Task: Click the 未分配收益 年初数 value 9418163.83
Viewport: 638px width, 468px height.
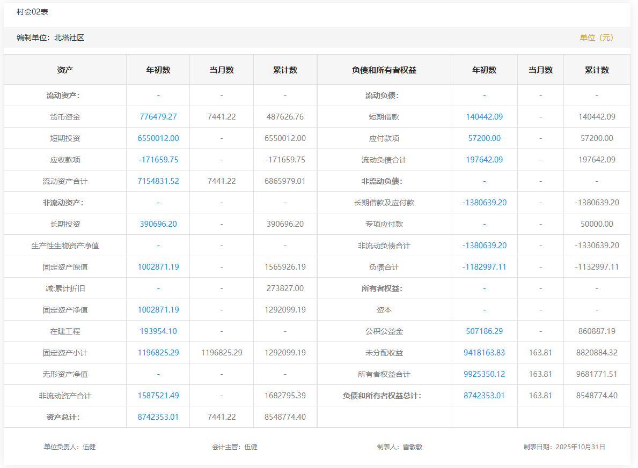Action: (484, 353)
